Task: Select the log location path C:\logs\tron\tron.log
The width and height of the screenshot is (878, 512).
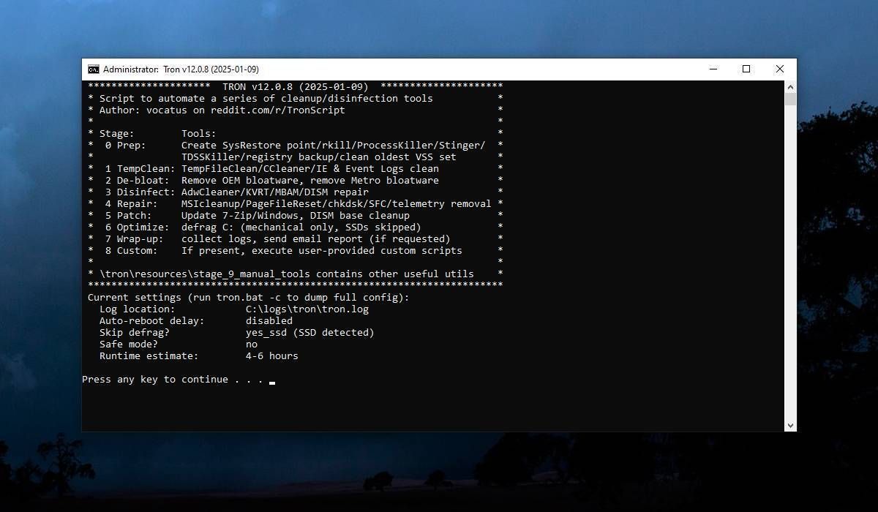Action: coord(307,309)
